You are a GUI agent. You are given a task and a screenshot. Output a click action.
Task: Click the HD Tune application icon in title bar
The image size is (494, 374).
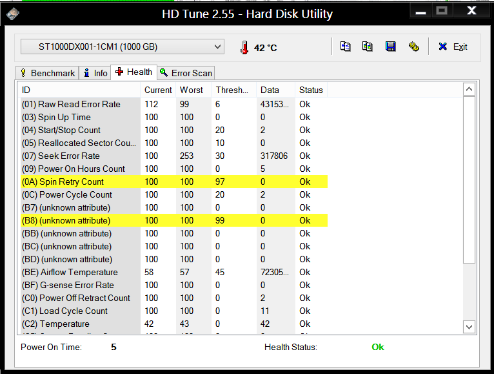point(13,14)
